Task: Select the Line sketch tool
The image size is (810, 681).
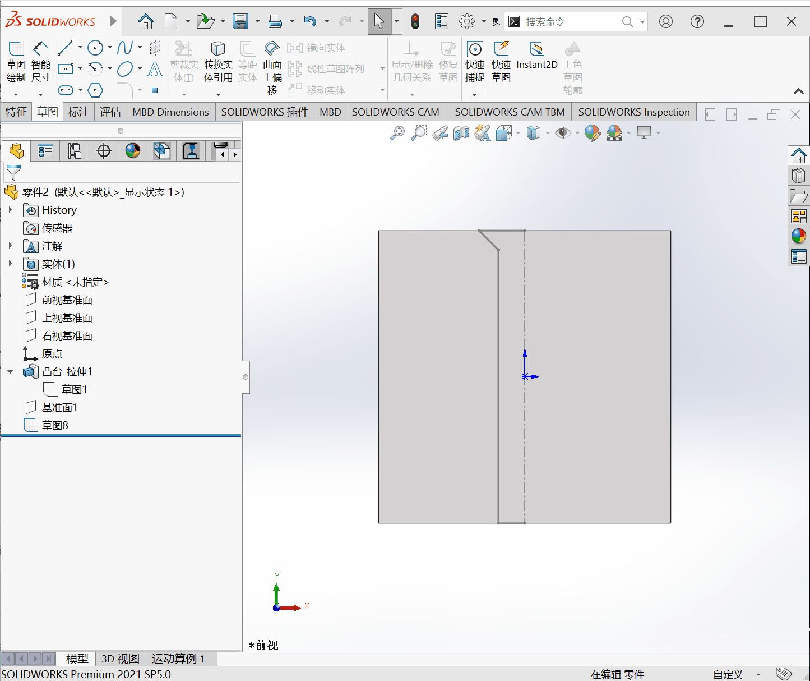Action: coord(66,48)
